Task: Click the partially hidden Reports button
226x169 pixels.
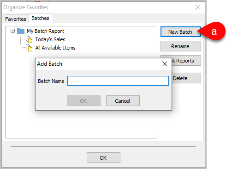Action: (186, 61)
